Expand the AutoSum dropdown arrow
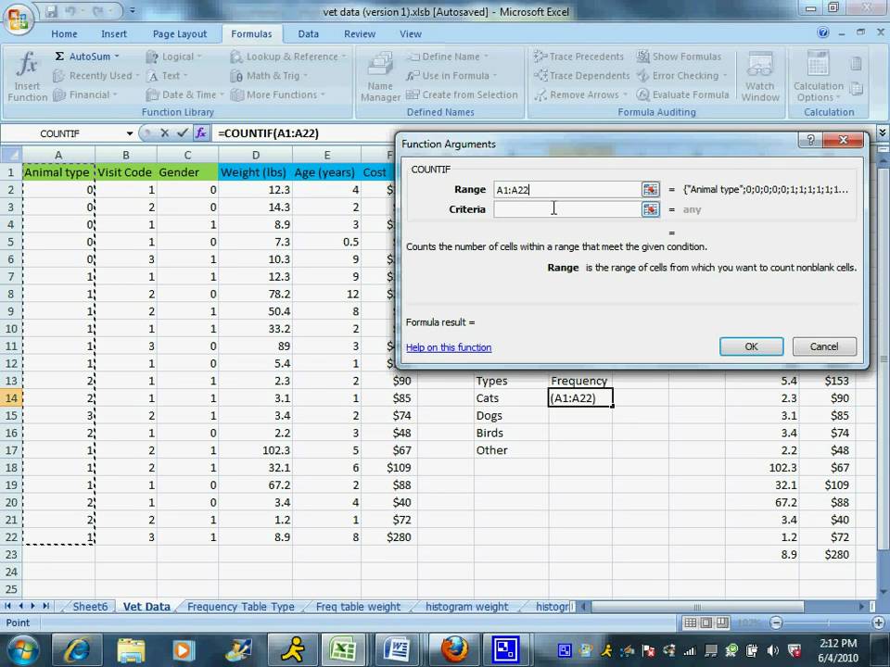The height and width of the screenshot is (667, 890). tap(117, 57)
